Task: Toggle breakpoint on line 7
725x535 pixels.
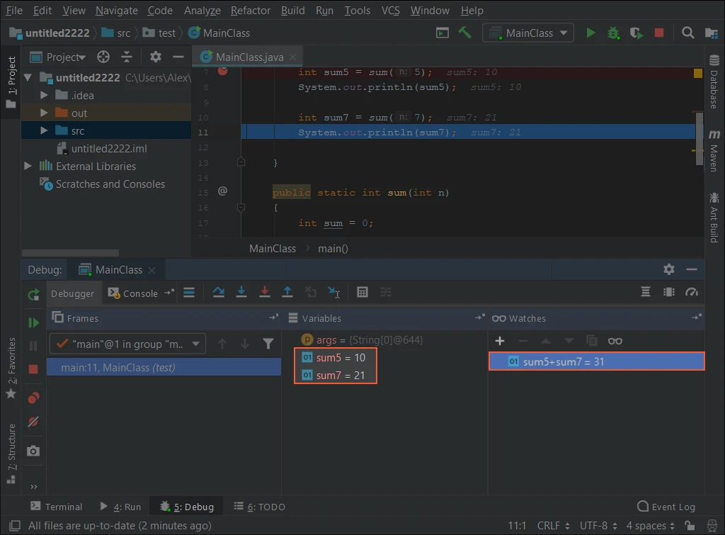Action: (222, 72)
